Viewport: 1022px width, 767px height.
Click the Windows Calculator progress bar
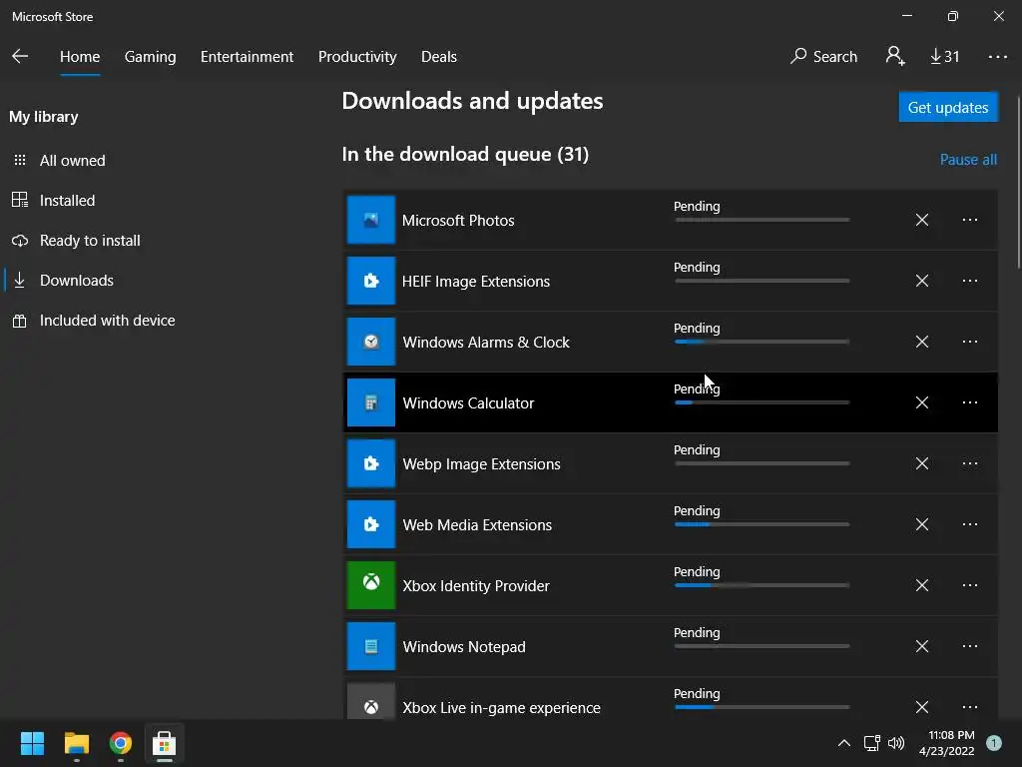pyautogui.click(x=762, y=402)
